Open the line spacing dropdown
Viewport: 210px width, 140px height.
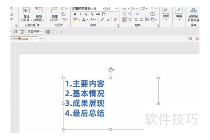[144, 9]
